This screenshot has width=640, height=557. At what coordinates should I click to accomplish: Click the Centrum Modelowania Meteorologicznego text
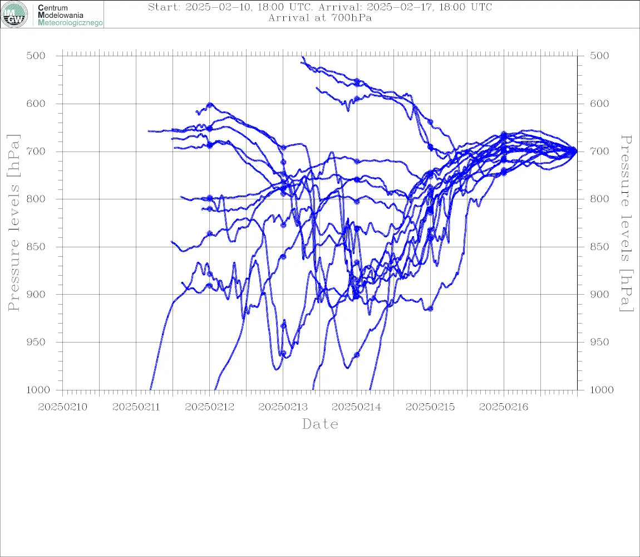(70, 15)
